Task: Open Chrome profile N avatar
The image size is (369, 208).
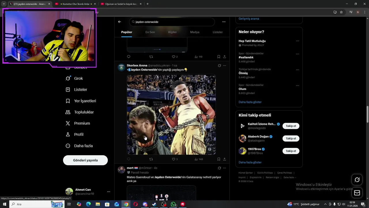Action: 358,12
